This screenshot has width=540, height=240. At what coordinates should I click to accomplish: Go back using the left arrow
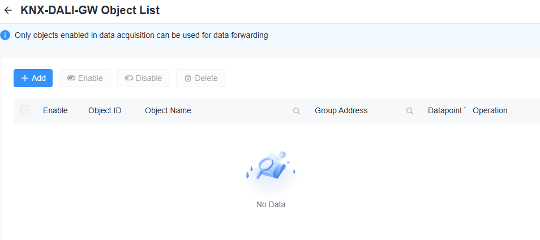point(8,10)
